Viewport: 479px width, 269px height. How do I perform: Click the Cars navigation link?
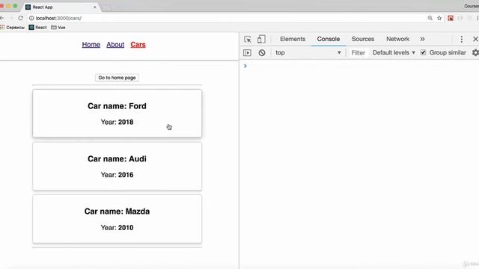(138, 45)
